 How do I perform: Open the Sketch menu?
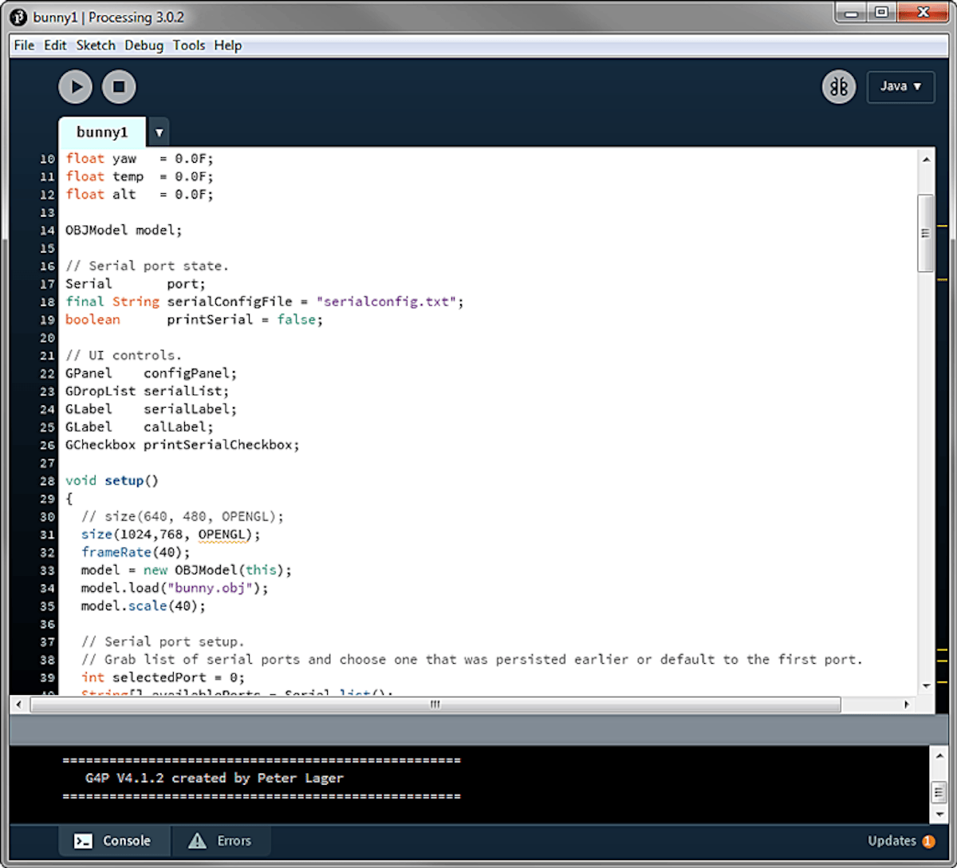[x=96, y=45]
